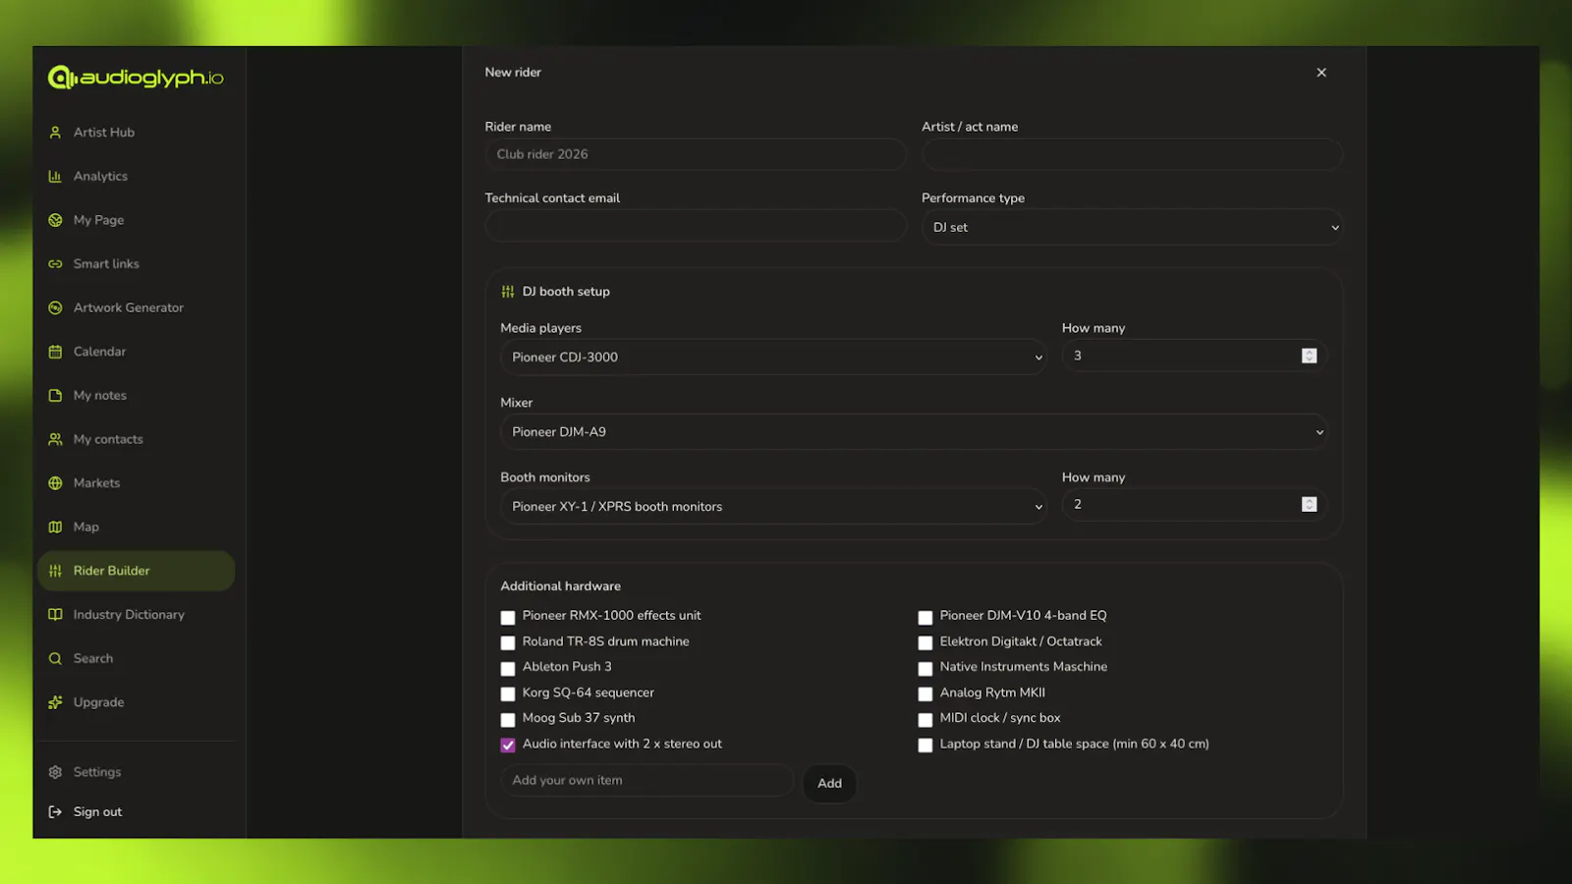Click the Additional hardware heading

pos(561,586)
